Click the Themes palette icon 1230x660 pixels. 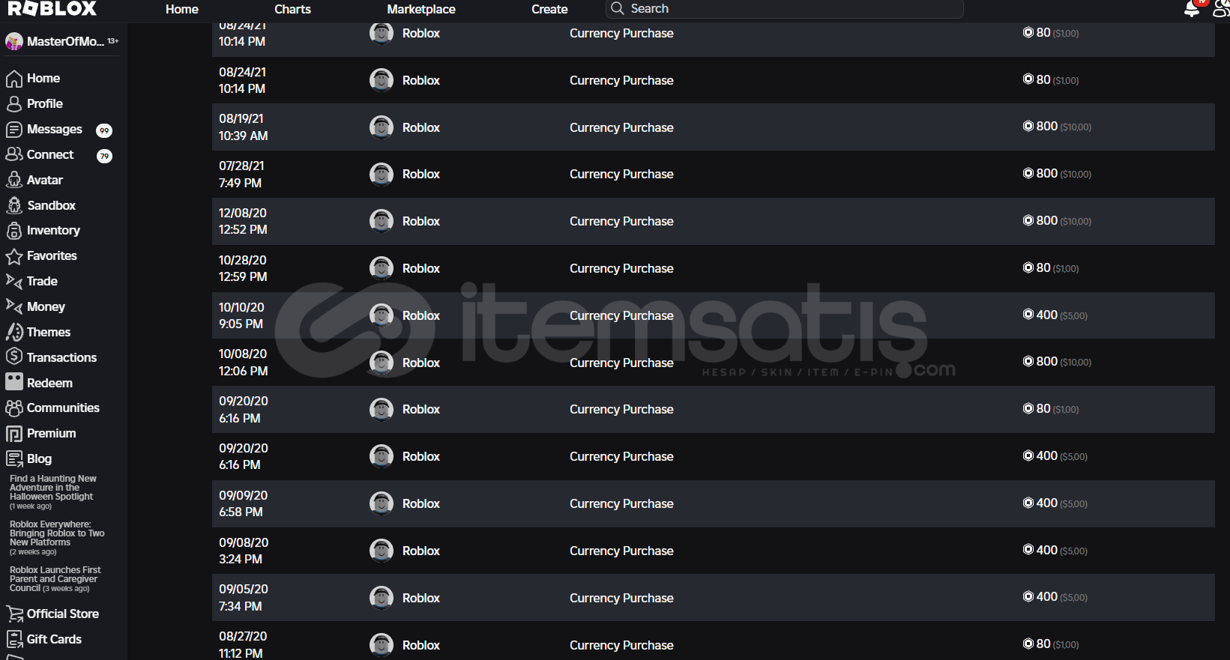tap(14, 332)
